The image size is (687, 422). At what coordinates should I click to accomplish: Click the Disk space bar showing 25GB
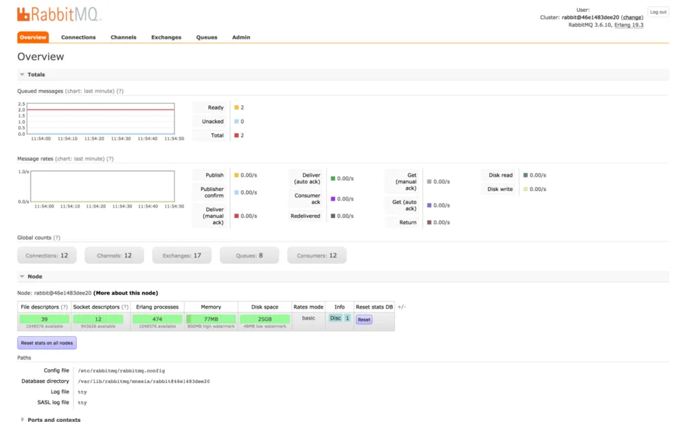(264, 320)
